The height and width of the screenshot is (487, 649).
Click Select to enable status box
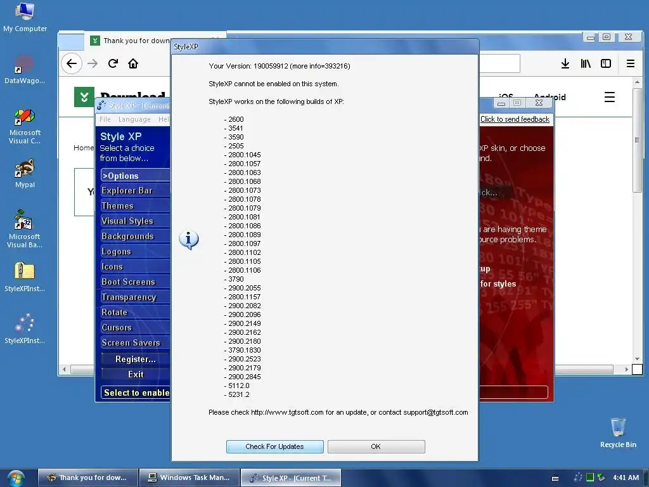(136, 393)
